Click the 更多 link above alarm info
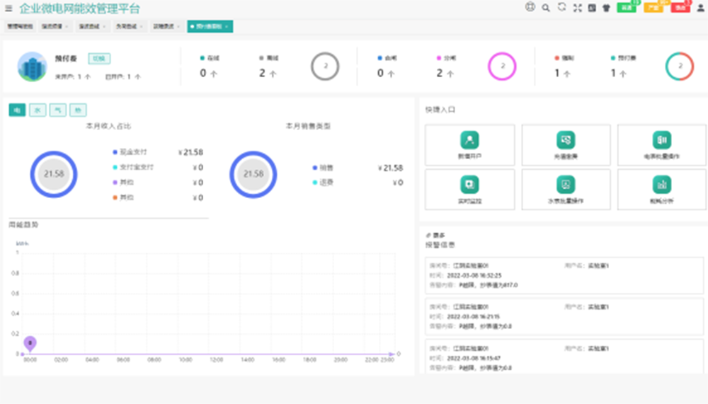Viewport: 708px width, 404px height. [x=435, y=235]
